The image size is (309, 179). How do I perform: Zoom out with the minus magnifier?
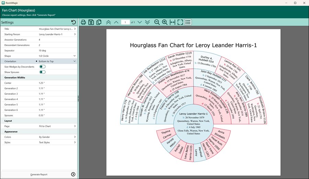click(x=157, y=22)
